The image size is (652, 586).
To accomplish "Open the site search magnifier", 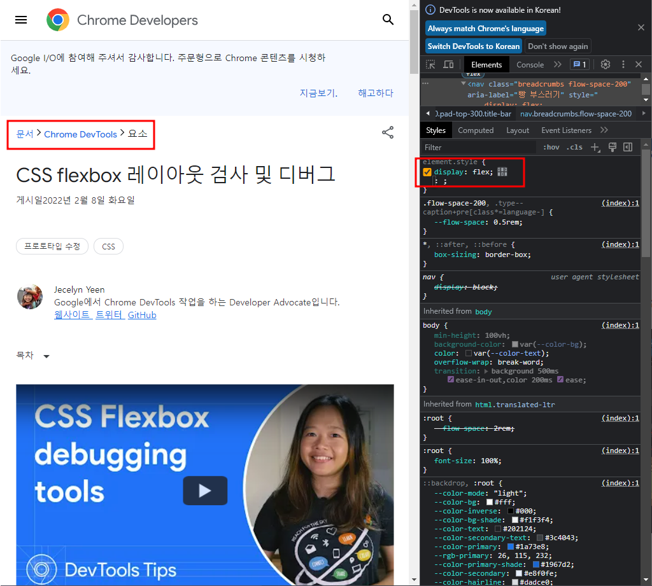I will click(x=388, y=20).
